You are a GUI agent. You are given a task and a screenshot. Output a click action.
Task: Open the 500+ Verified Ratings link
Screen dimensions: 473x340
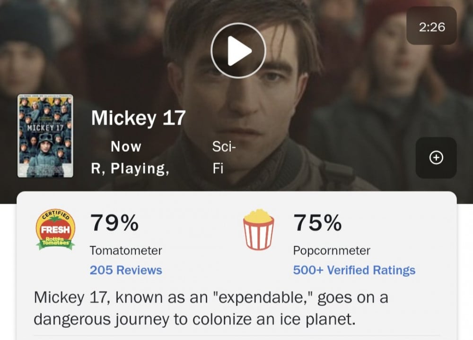(x=354, y=270)
